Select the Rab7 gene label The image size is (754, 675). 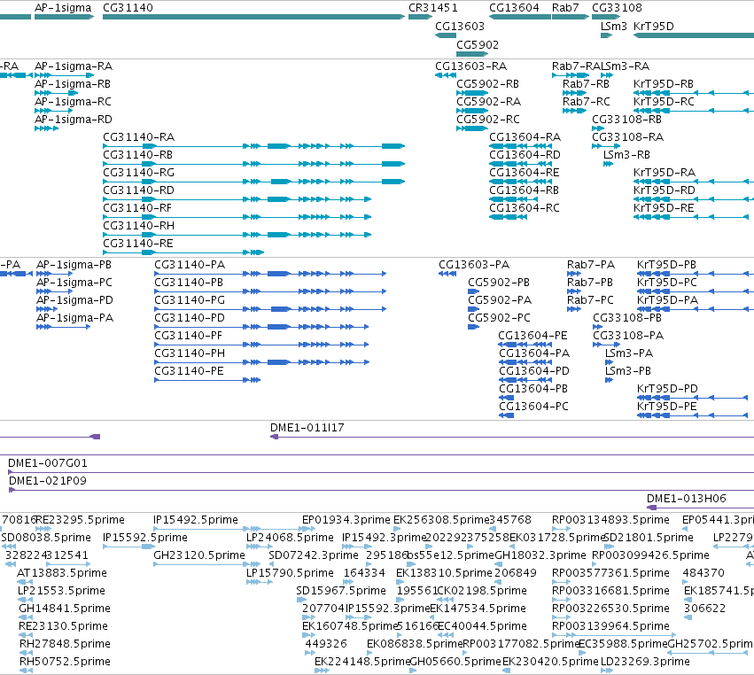565,8
